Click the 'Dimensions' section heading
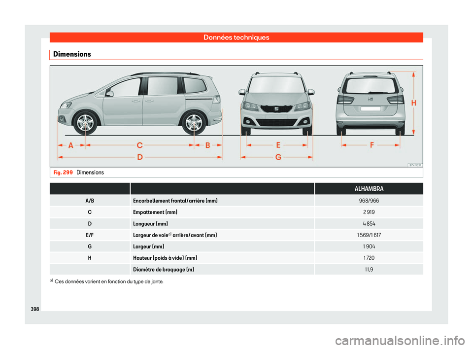Viewport: 473px width, 349px height. click(x=72, y=54)
